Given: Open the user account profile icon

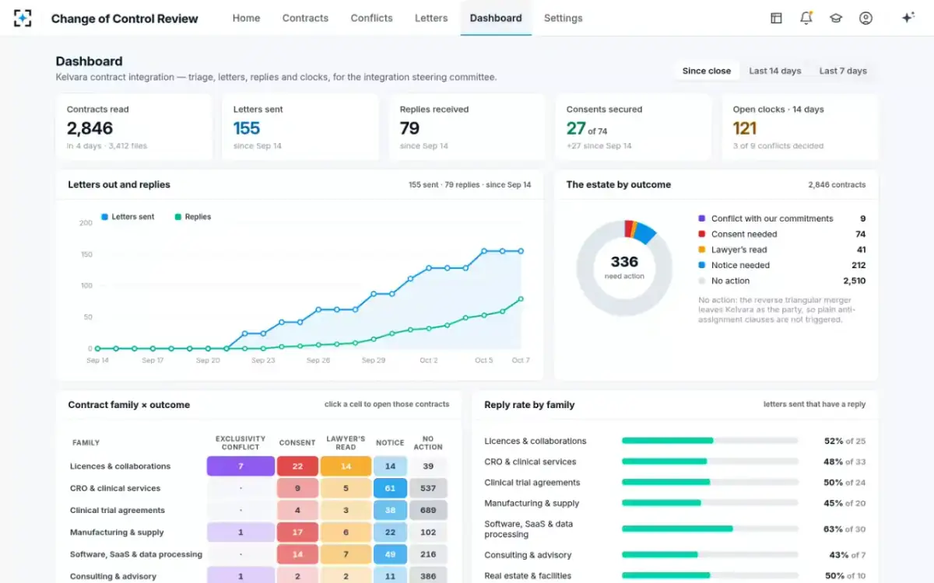Looking at the screenshot, I should [866, 18].
